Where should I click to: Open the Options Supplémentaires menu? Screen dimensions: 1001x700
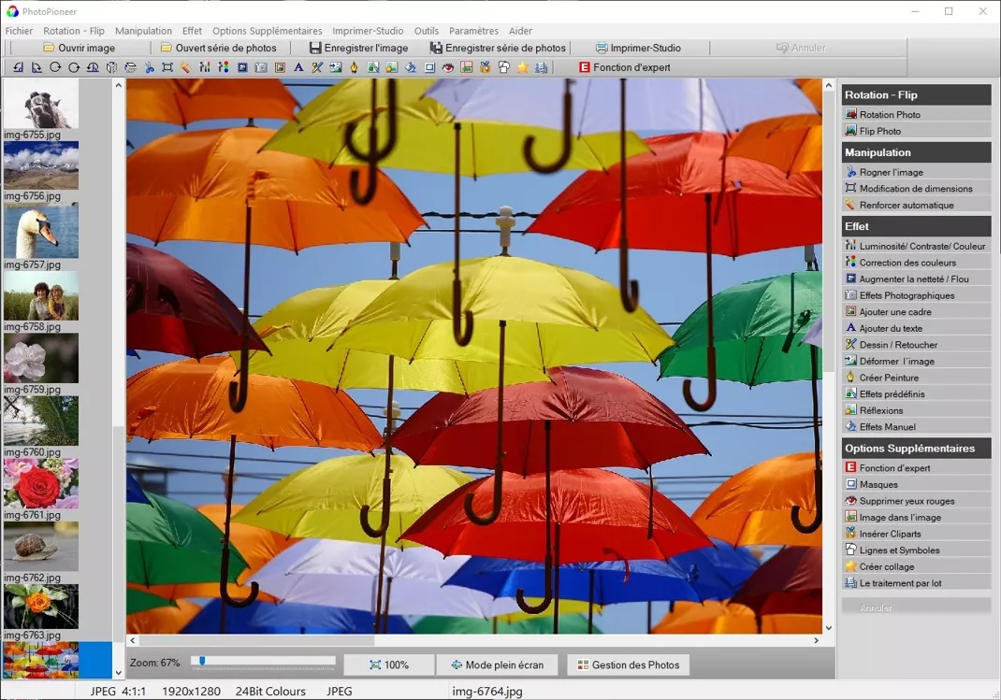267,31
